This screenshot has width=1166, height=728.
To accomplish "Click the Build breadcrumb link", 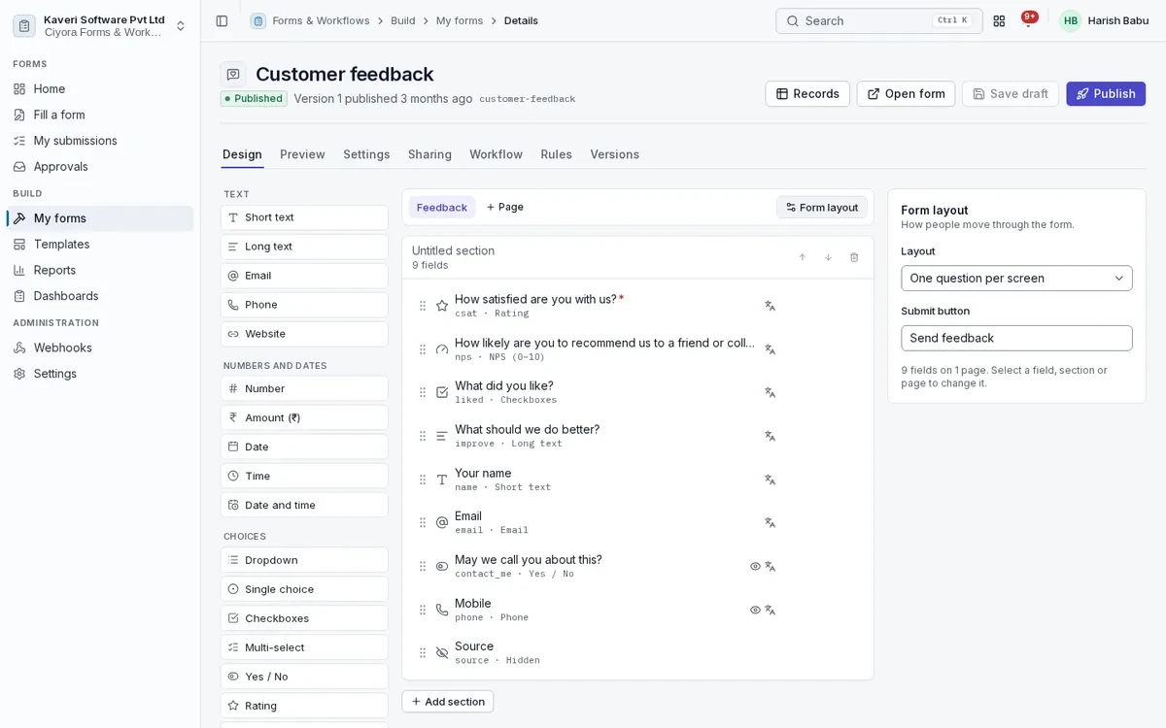I will coord(403,20).
